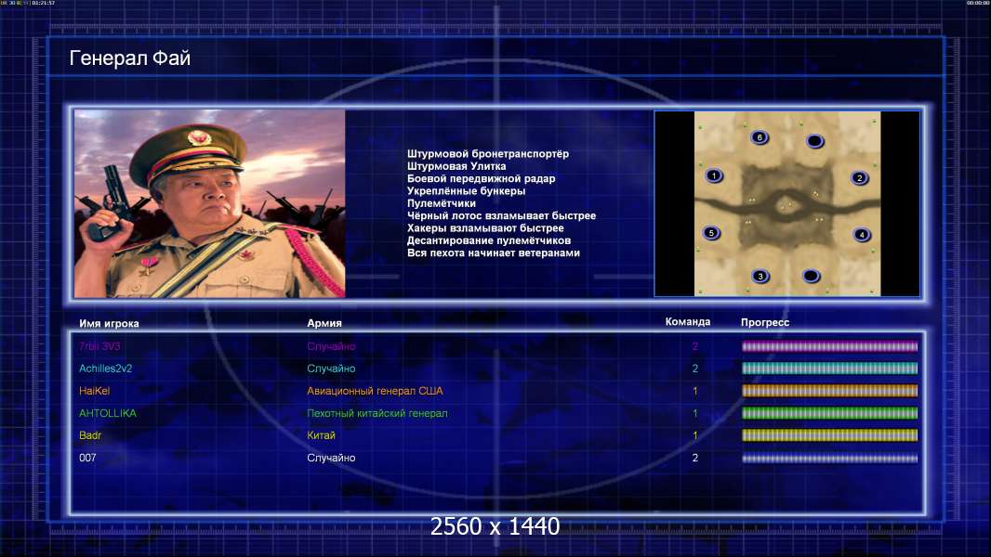Click start position marker 5 on minimap

click(x=712, y=233)
